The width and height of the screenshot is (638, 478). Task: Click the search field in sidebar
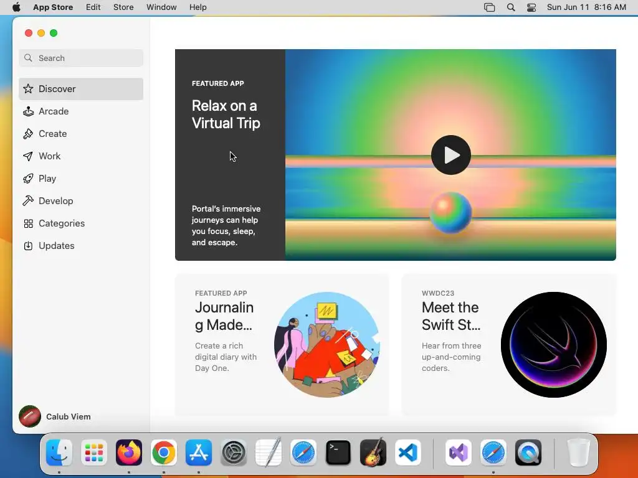click(x=81, y=58)
